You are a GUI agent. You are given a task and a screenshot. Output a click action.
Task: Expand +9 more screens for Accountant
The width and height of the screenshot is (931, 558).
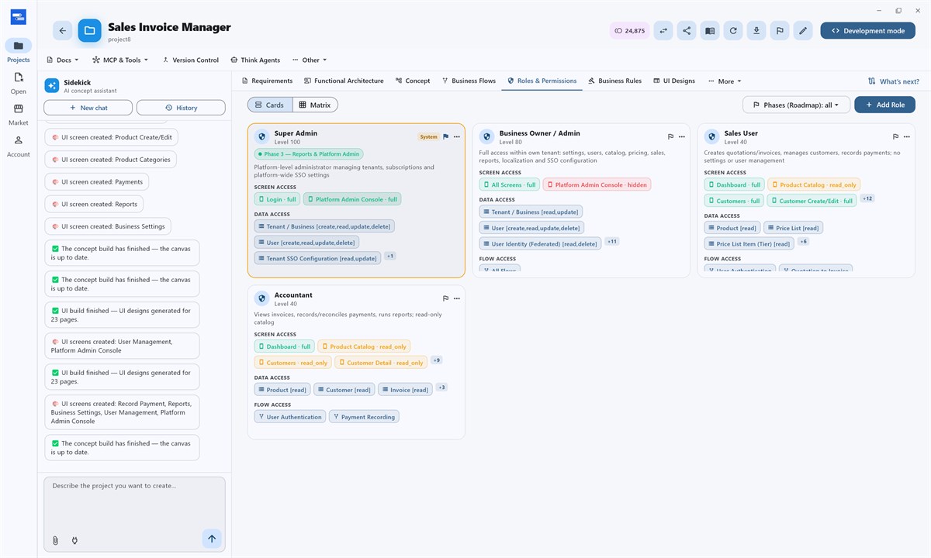point(437,360)
